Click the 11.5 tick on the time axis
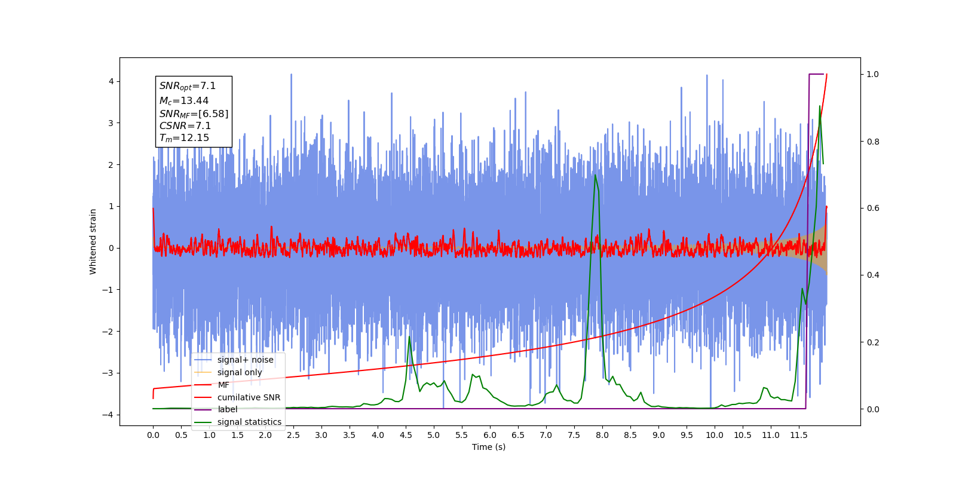The image size is (956, 478). coord(799,435)
